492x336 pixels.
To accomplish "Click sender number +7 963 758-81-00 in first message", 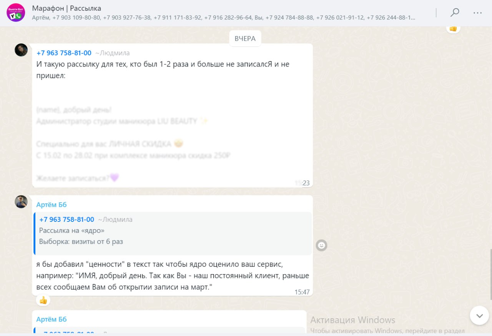I will 64,53.
